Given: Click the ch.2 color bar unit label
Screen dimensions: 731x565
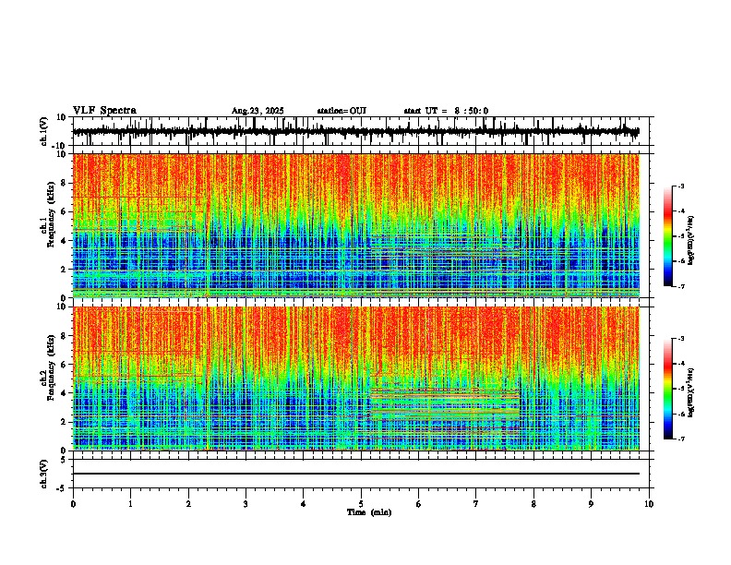Looking at the screenshot, I should (x=691, y=393).
